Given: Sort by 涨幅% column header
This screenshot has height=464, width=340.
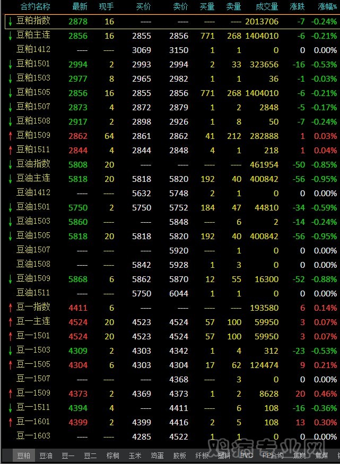Looking at the screenshot, I should (327, 6).
